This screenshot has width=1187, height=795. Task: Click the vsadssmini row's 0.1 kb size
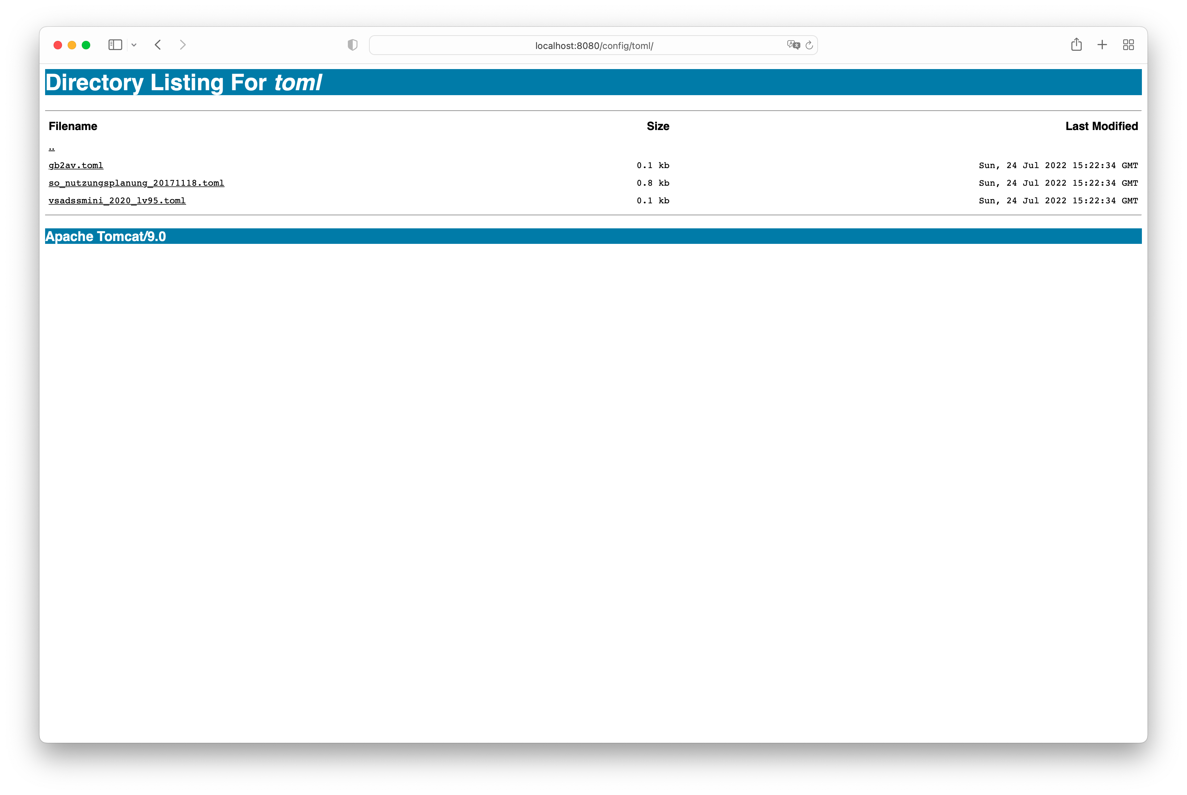coord(653,201)
